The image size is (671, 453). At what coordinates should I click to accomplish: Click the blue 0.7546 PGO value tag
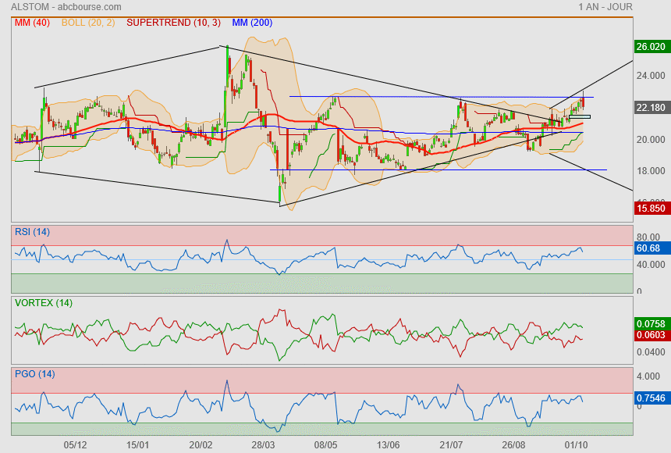coord(651,398)
